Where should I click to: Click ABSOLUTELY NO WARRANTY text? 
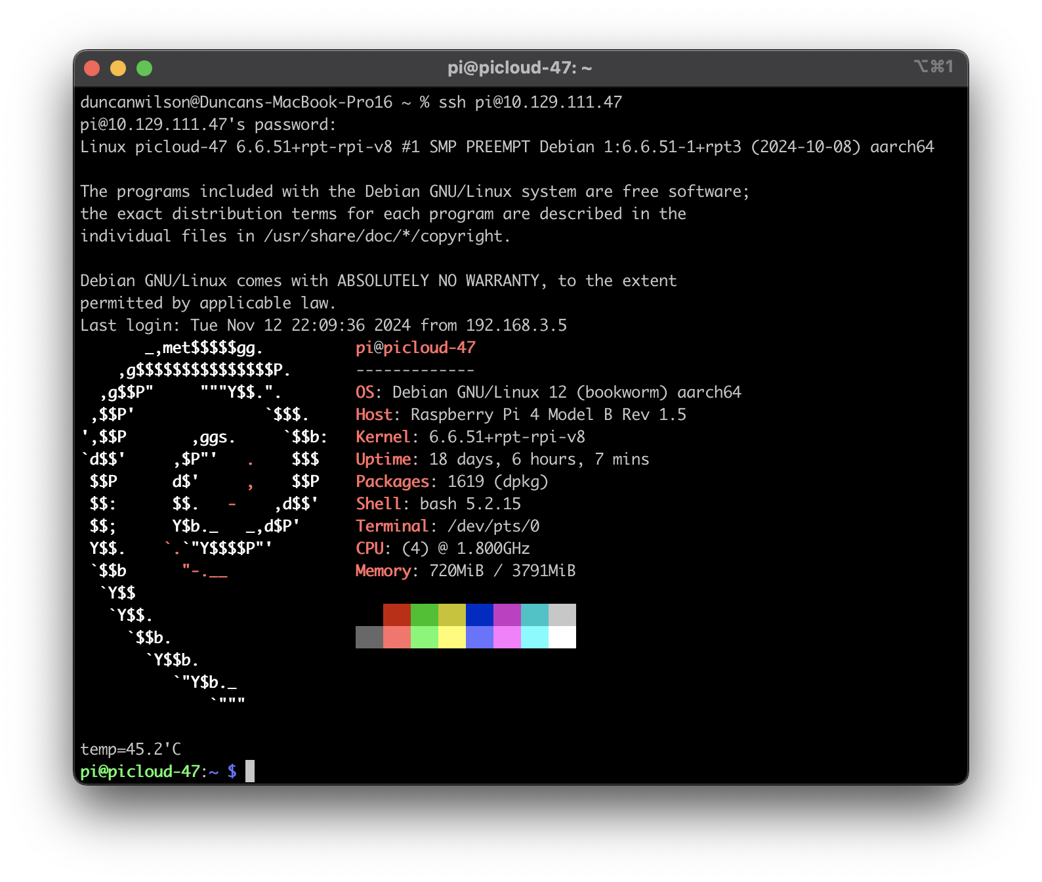(x=438, y=281)
